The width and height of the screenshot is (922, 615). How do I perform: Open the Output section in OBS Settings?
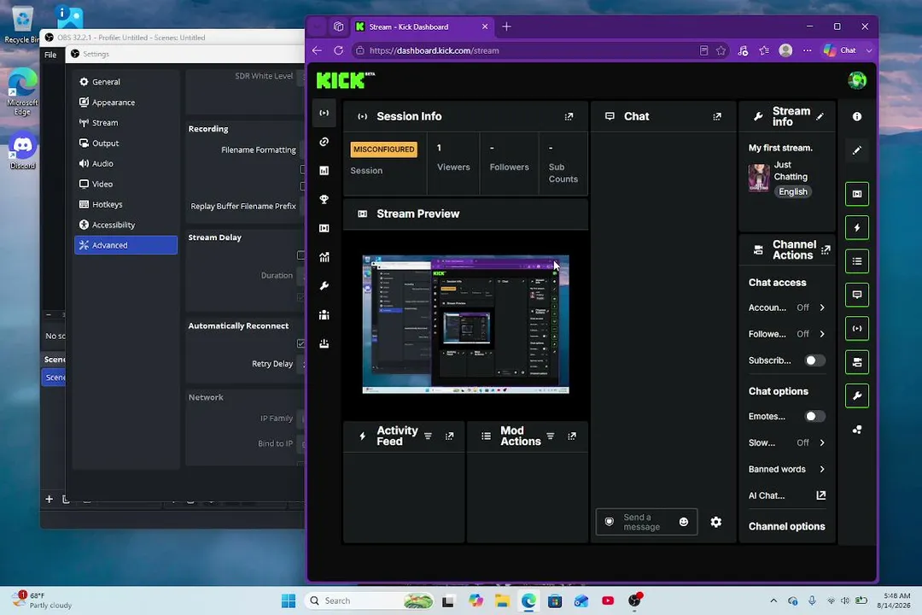click(125, 143)
